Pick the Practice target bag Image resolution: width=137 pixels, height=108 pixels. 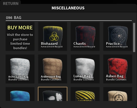[x=118, y=36]
